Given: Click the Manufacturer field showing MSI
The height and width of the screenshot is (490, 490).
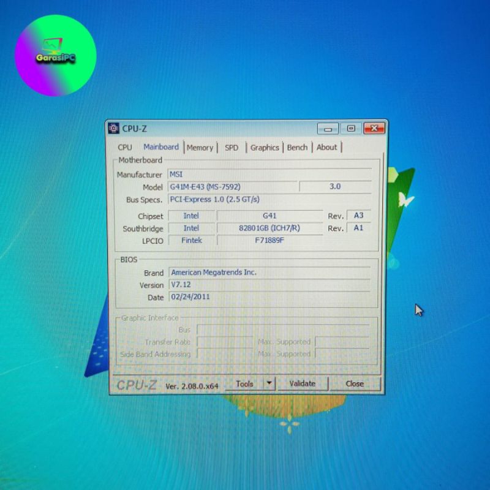Looking at the screenshot, I should click(269, 175).
